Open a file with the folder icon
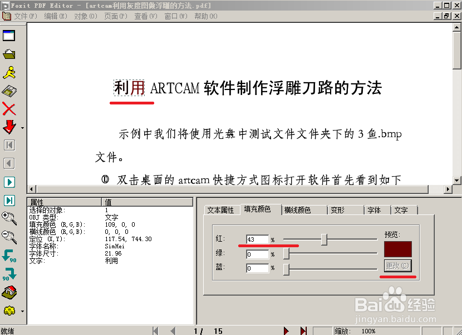This screenshot has width=462, height=335. click(x=9, y=54)
